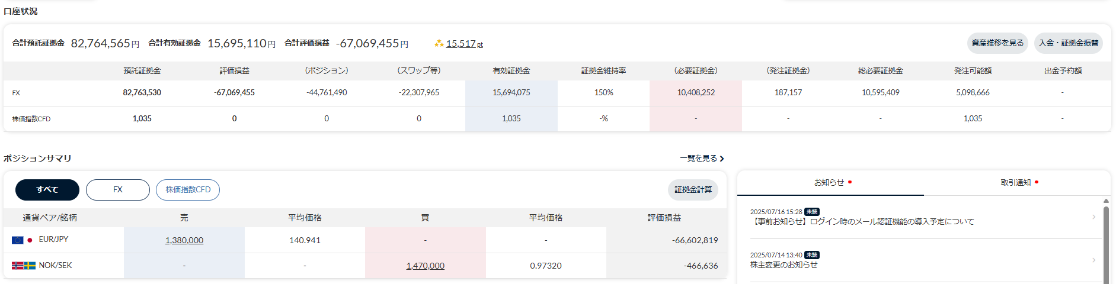Open the 15,517 pt points link
The height and width of the screenshot is (284, 1116).
point(463,44)
